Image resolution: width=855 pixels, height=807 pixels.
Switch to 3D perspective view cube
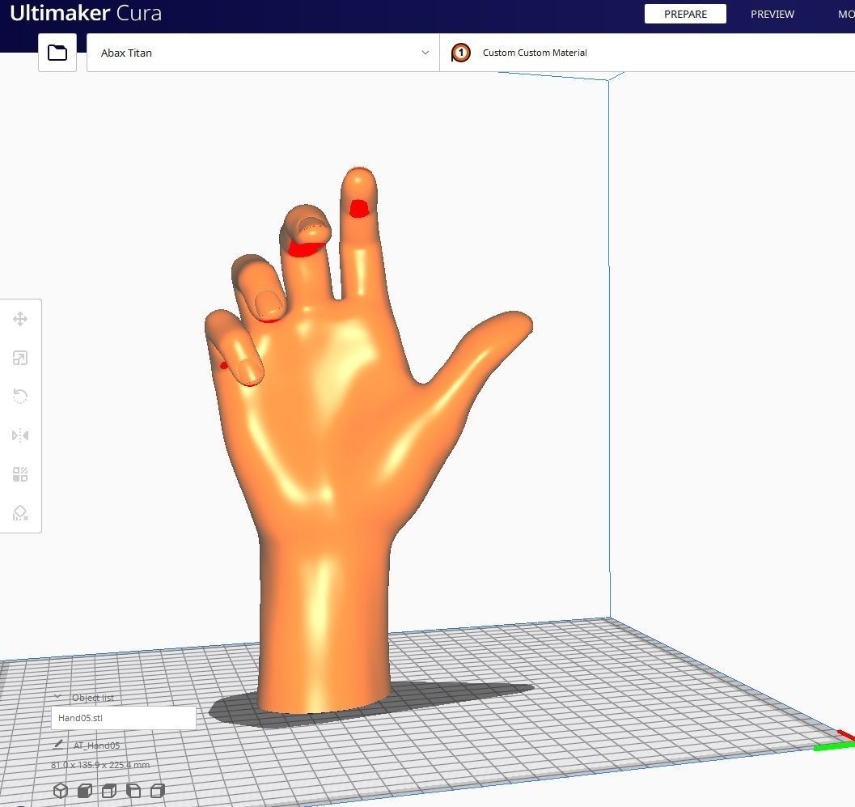click(61, 790)
